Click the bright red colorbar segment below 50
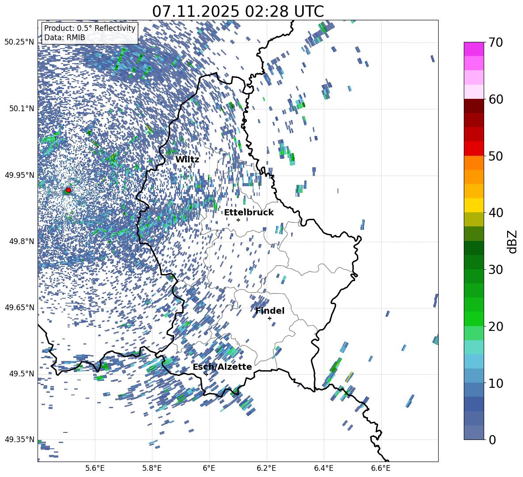This screenshot has height=477, width=523. tap(474, 149)
